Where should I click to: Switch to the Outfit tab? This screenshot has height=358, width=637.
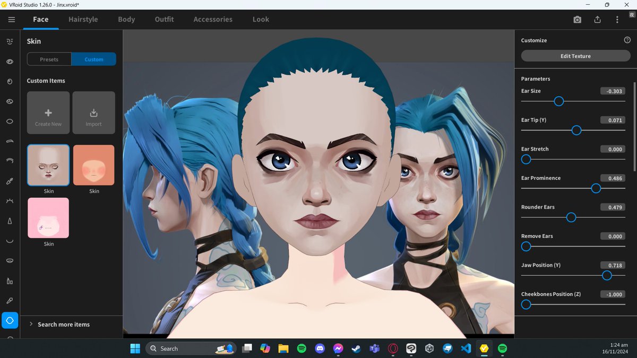[x=164, y=19]
